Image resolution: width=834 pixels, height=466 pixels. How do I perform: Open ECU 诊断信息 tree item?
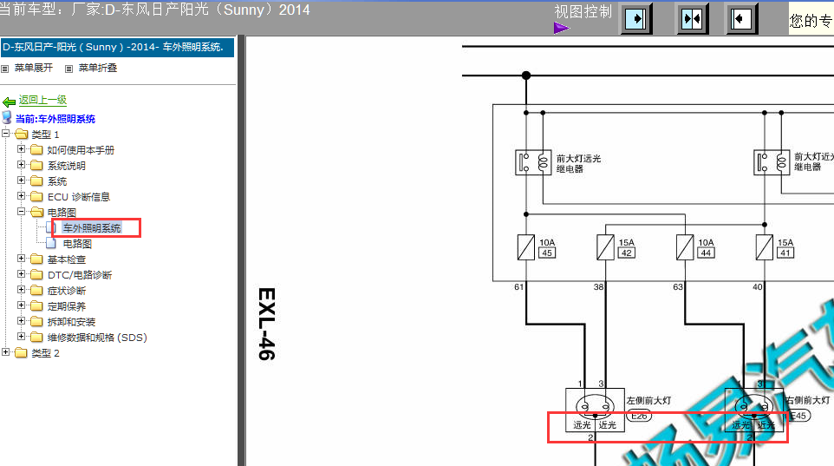point(79,197)
